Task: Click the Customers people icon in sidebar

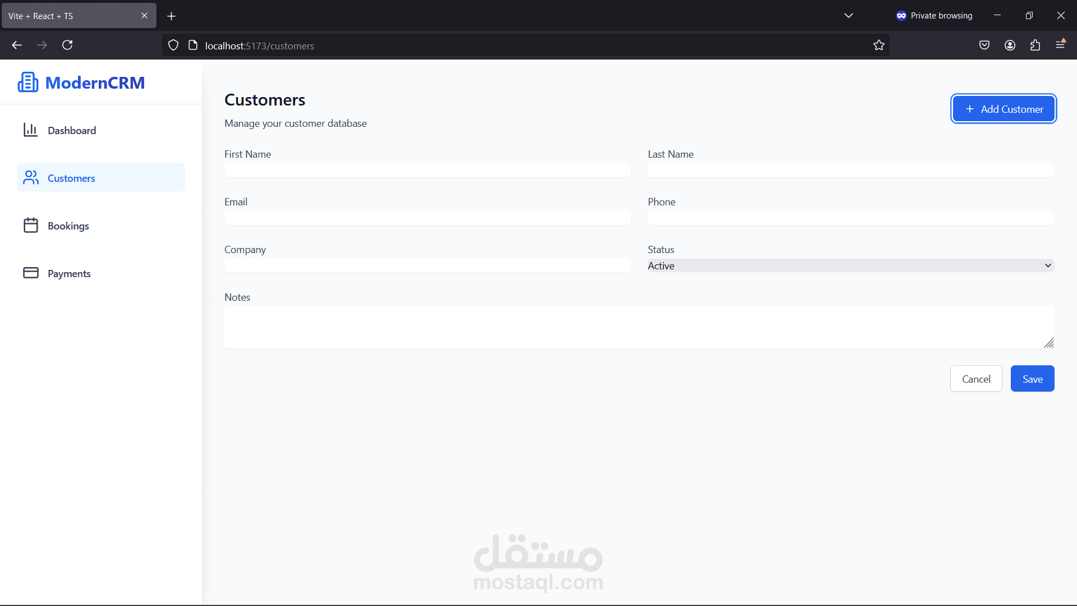Action: (30, 178)
